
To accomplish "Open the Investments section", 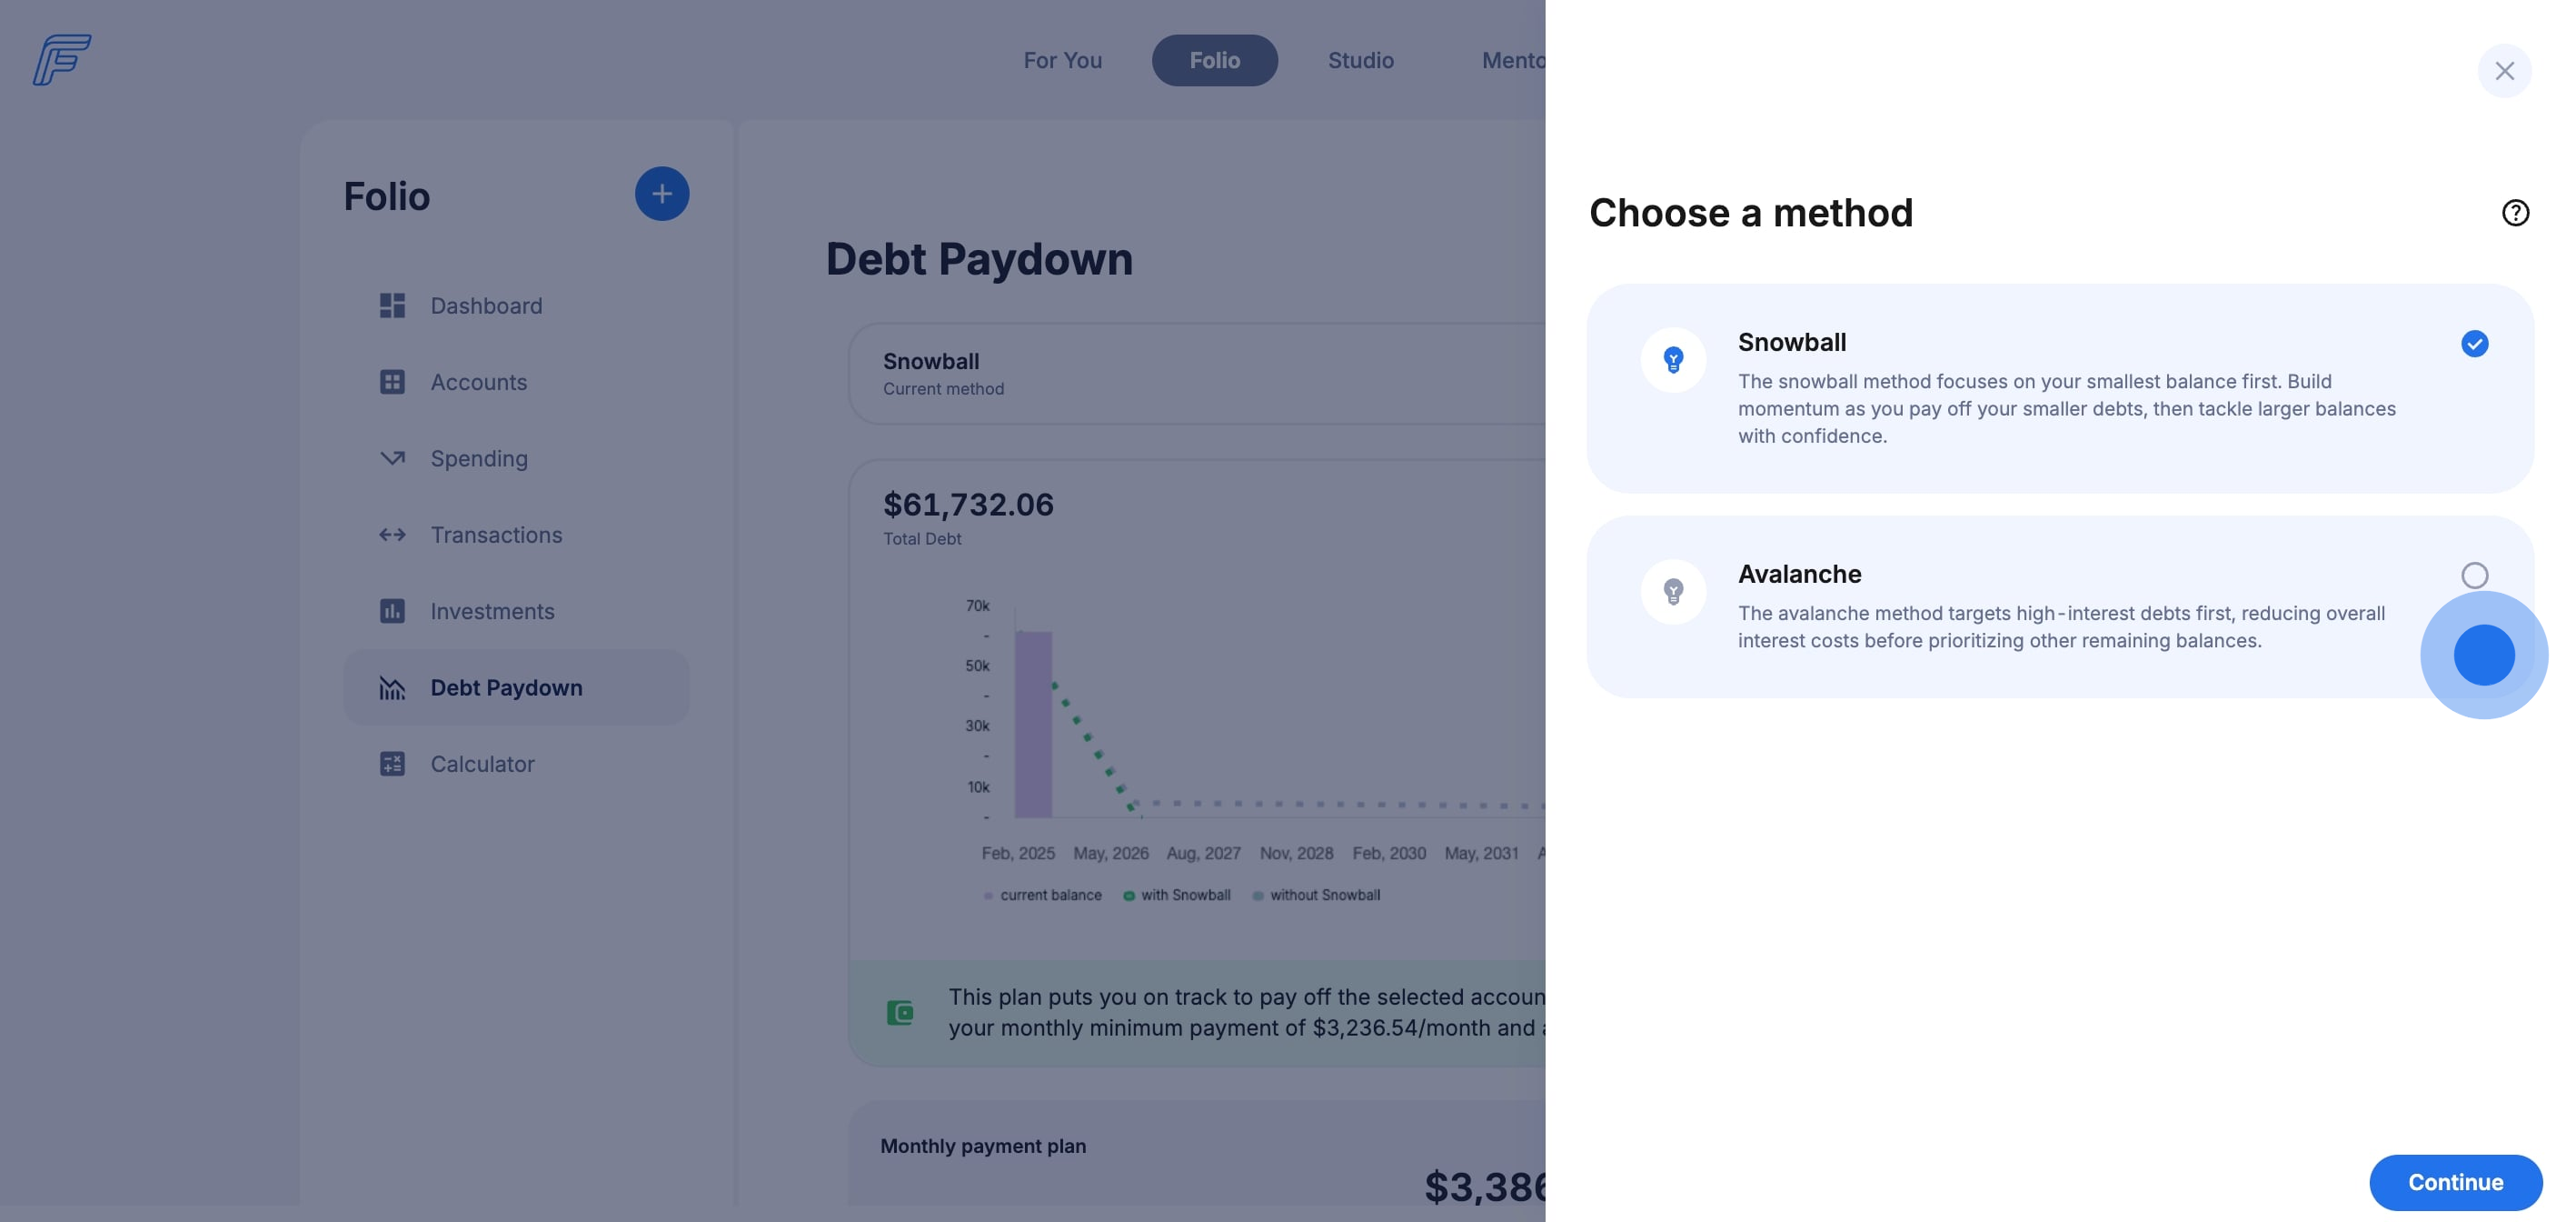I will click(492, 612).
